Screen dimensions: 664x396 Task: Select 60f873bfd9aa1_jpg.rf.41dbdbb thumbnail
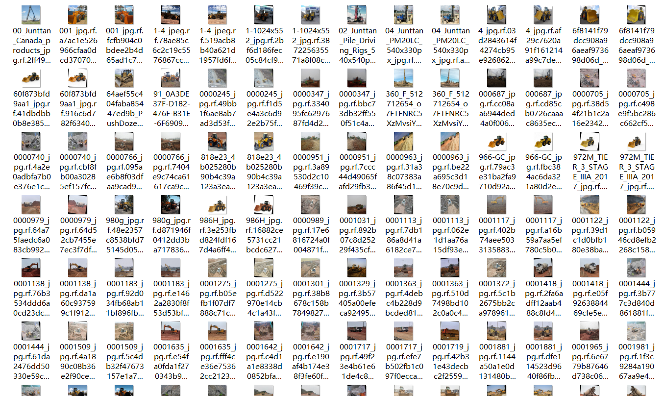pos(31,78)
